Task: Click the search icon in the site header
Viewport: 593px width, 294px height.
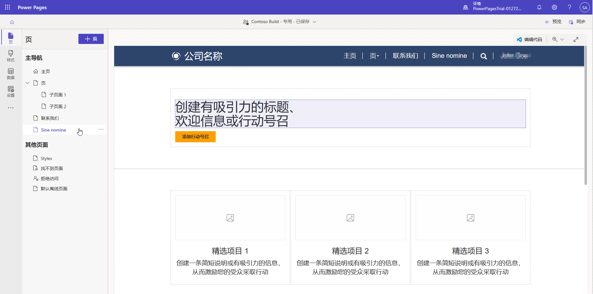Action: (484, 56)
